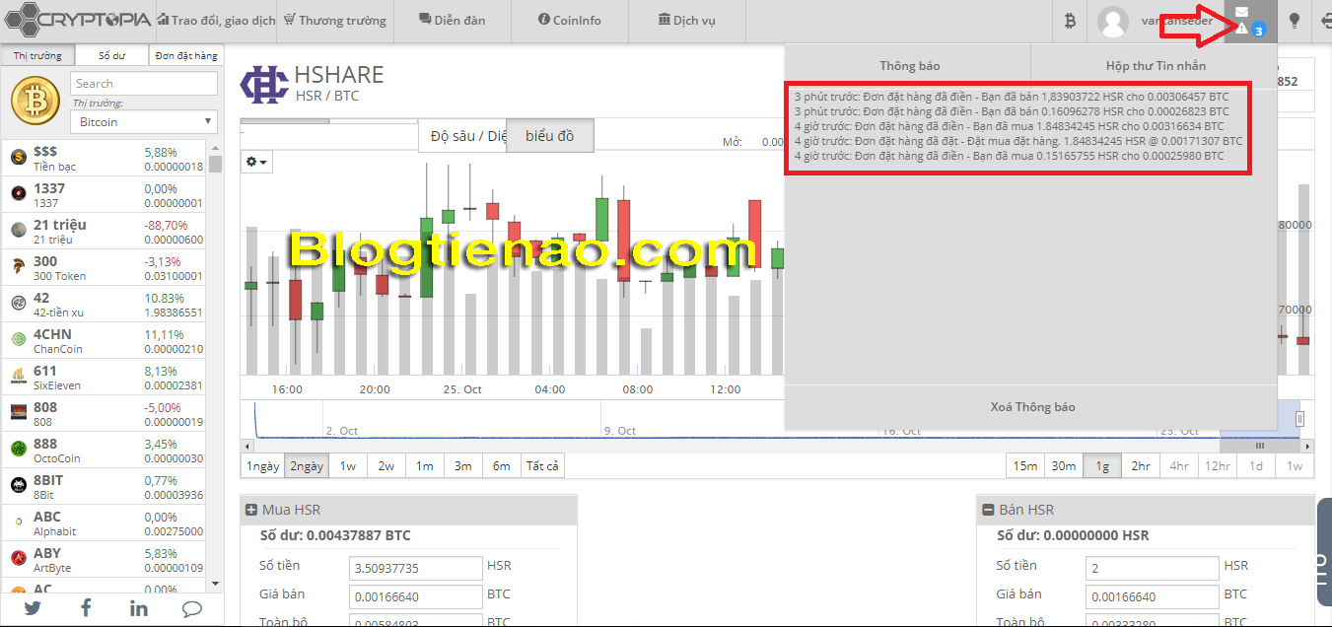This screenshot has height=627, width=1332.
Task: Click the lightbulb theme icon
Action: (x=1295, y=20)
